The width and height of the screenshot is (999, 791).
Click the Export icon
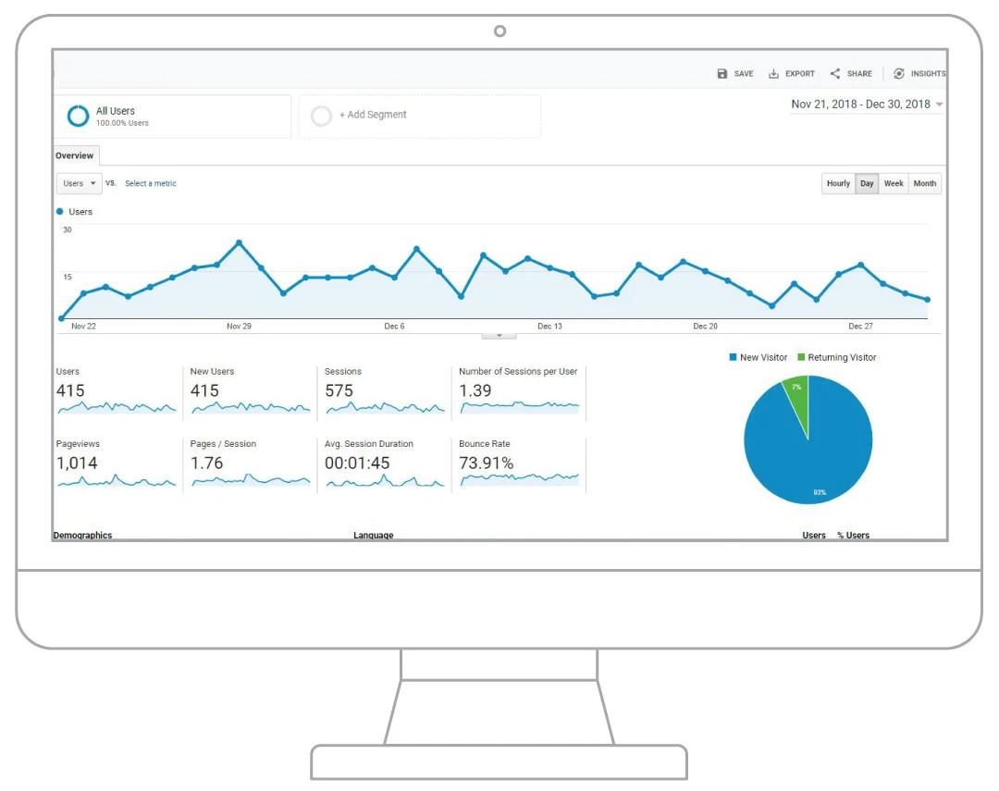tap(775, 73)
